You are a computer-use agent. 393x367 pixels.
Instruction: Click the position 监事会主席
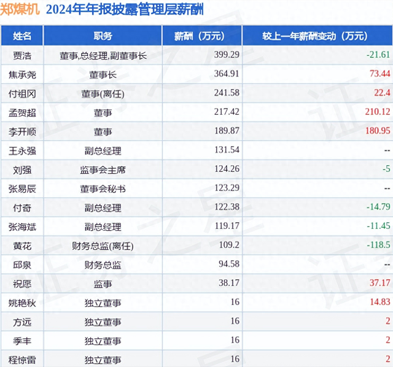click(103, 170)
